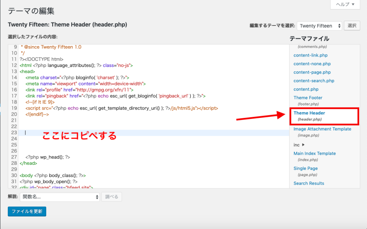Click the <!--[if lt IE 9]> line
The width and height of the screenshot is (367, 229).
click(40, 102)
